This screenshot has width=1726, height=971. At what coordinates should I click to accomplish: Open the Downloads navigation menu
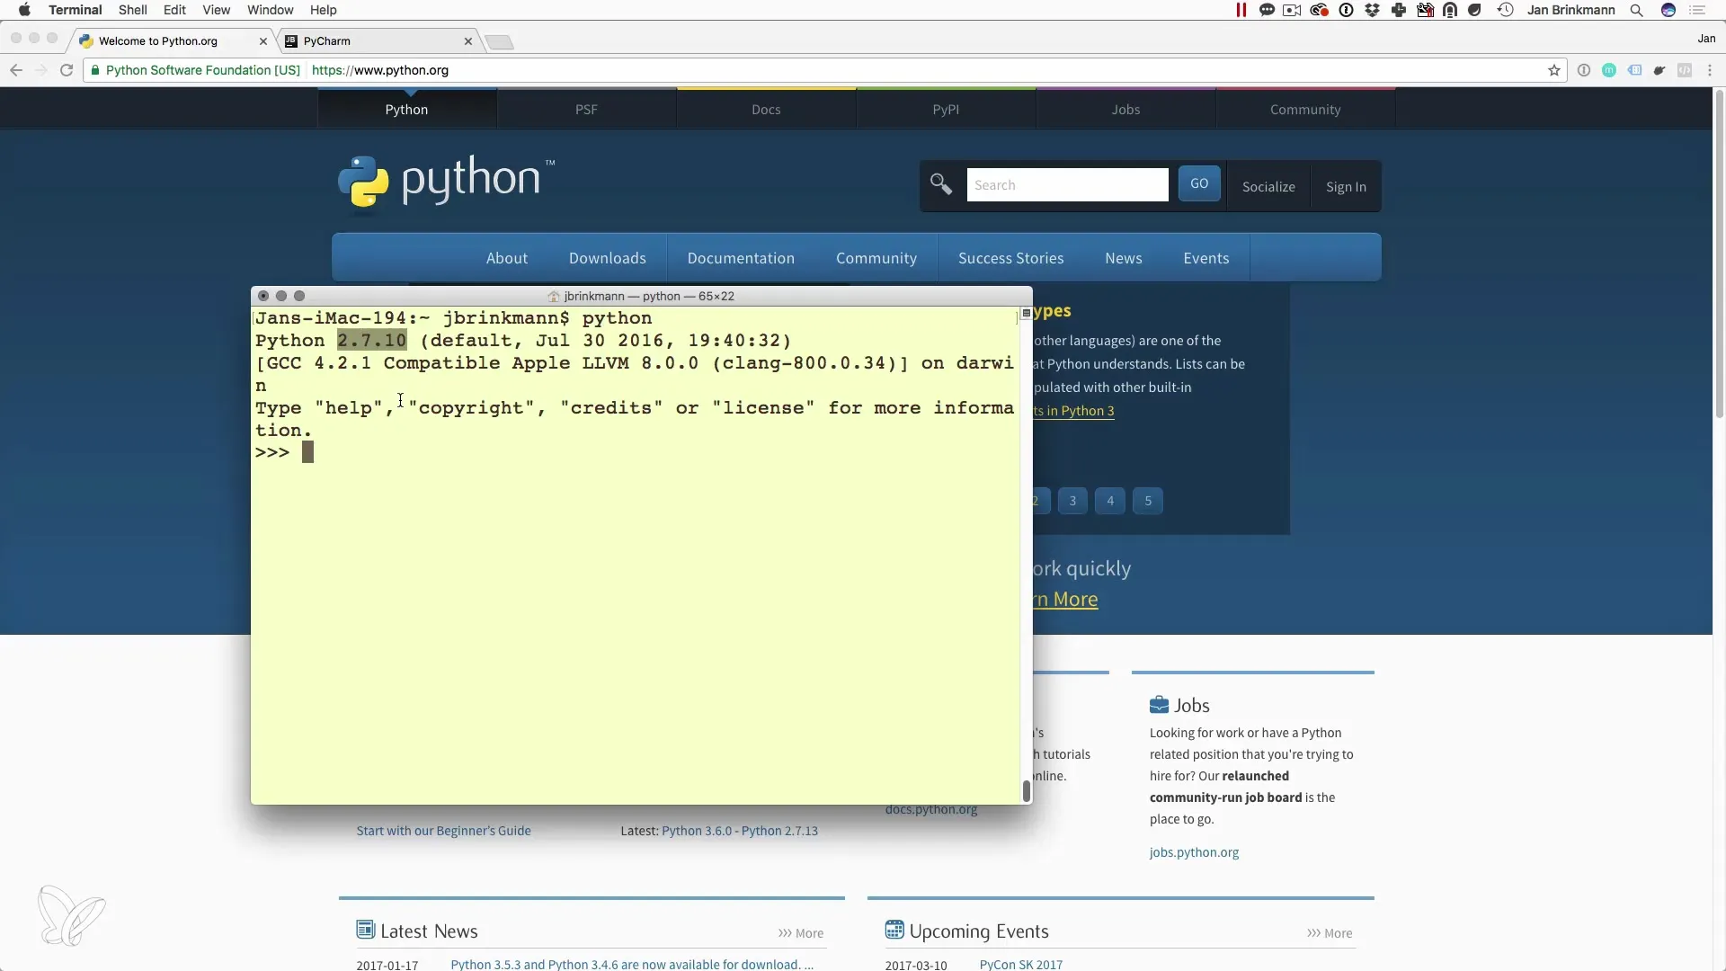[x=608, y=258]
